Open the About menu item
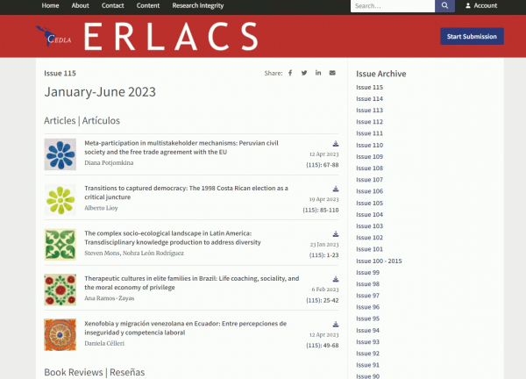The width and height of the screenshot is (526, 379). [80, 6]
